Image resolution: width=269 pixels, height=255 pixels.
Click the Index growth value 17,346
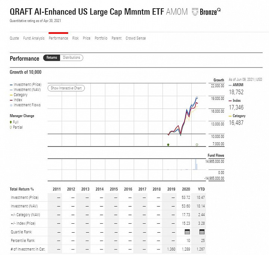(x=236, y=107)
